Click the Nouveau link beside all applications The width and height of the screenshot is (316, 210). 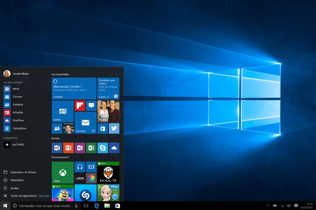pos(44,196)
